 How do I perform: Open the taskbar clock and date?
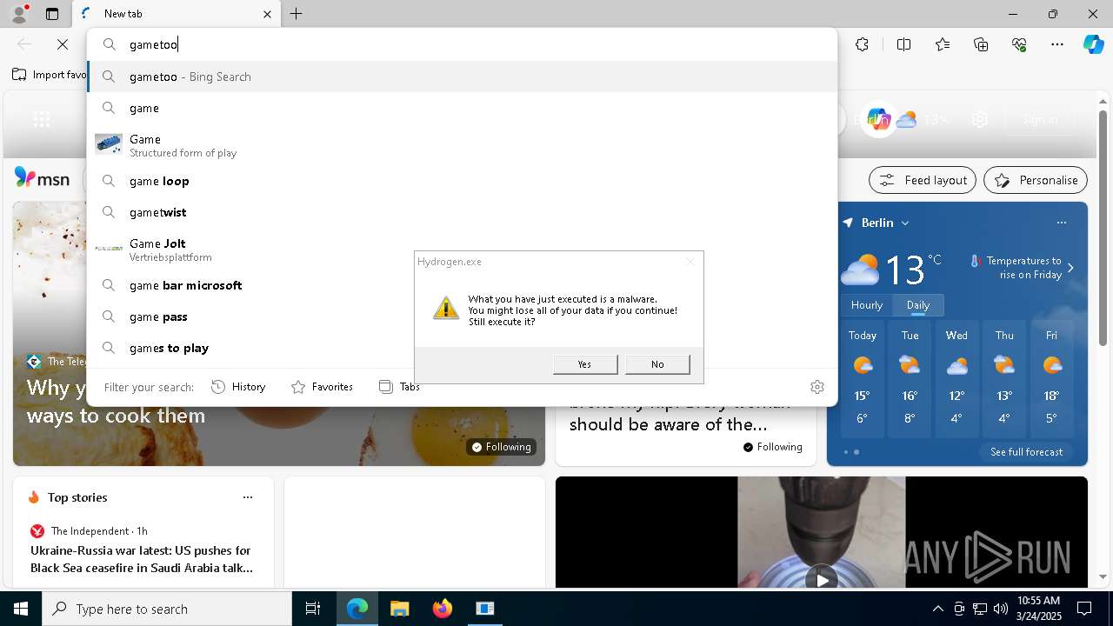[1038, 609]
